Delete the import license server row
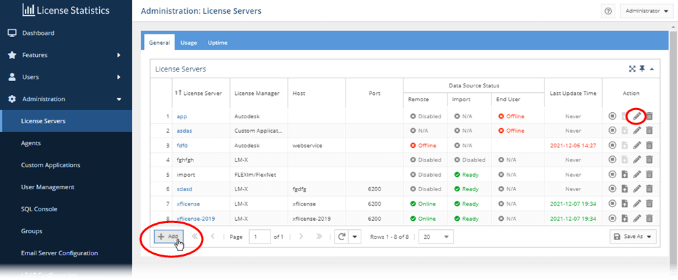This screenshot has width=678, height=280. tap(650, 175)
